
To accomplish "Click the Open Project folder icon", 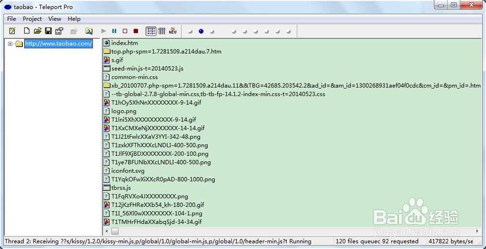I will [x=37, y=31].
